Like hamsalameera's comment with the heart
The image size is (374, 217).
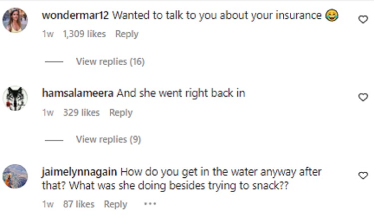coord(363,97)
